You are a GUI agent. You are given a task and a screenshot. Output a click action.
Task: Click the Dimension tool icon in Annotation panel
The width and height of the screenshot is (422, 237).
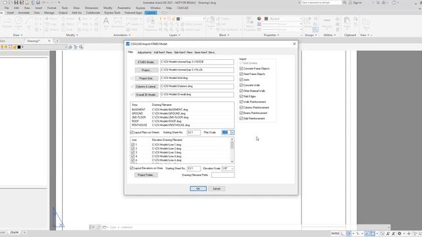(x=118, y=21)
